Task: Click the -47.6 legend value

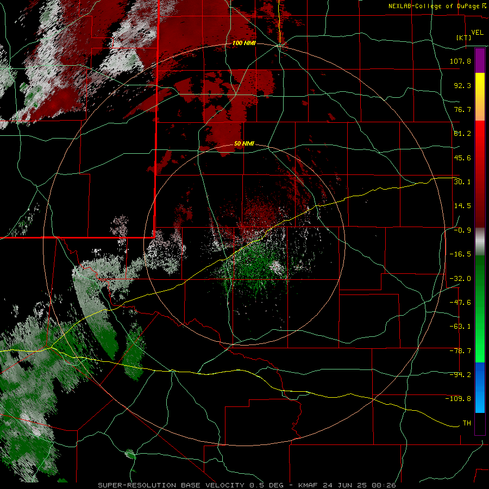Action: 460,302
